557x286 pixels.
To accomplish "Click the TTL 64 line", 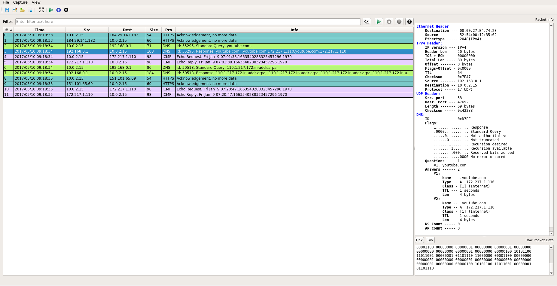I will point(443,73).
